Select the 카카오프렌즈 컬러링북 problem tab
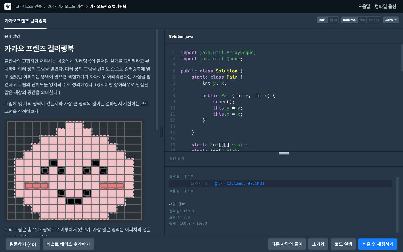This screenshot has height=252, width=403. pyautogui.click(x=26, y=20)
